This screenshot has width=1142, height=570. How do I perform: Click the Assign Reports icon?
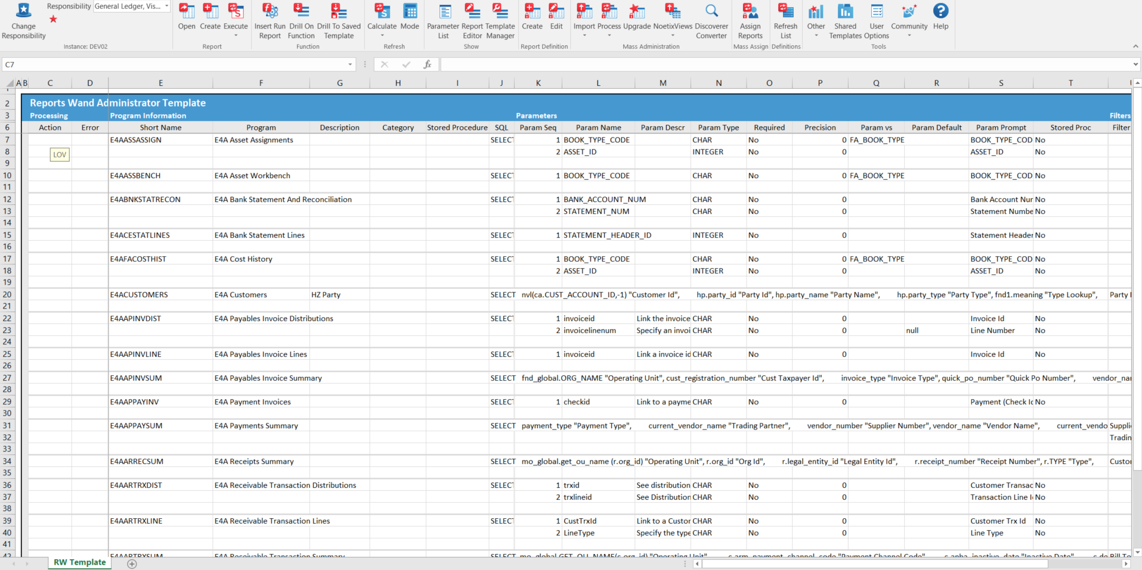pos(750,21)
